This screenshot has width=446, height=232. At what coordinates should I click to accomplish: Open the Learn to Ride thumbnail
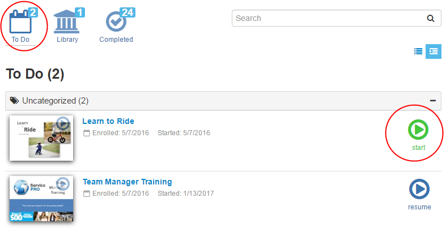pos(42,137)
